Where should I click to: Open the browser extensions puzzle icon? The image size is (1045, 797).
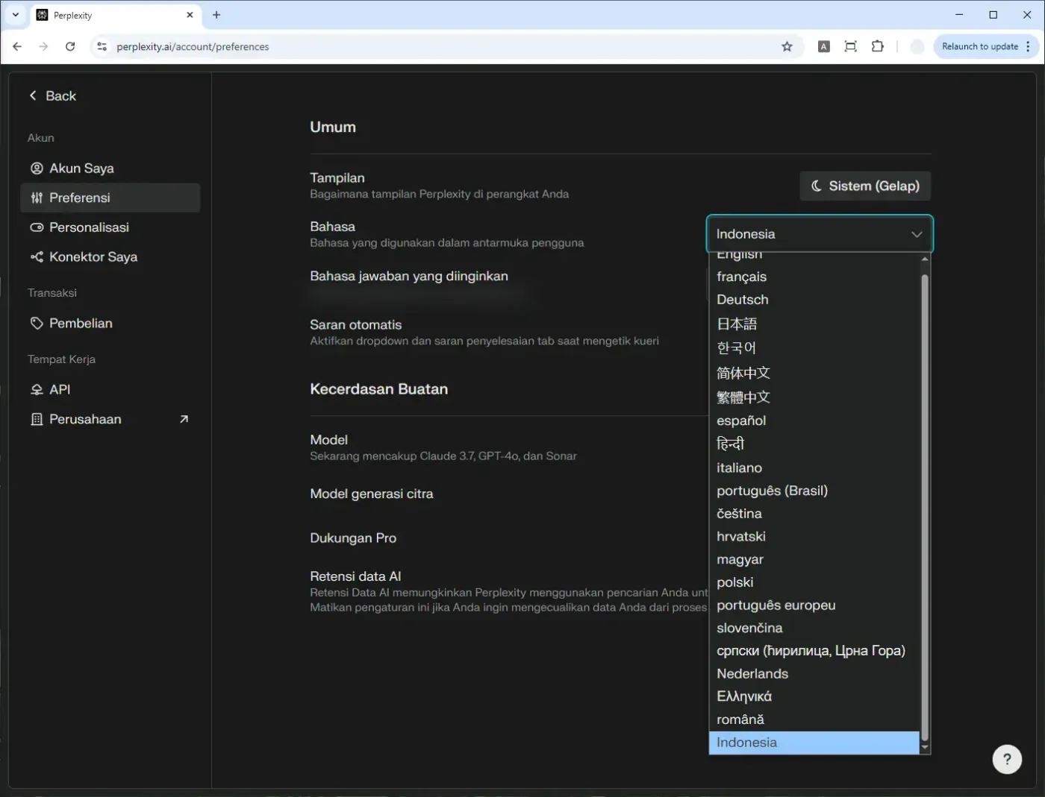pos(878,46)
